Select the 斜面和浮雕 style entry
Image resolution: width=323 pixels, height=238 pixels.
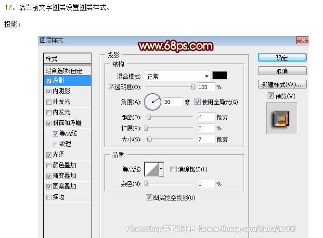coord(67,123)
